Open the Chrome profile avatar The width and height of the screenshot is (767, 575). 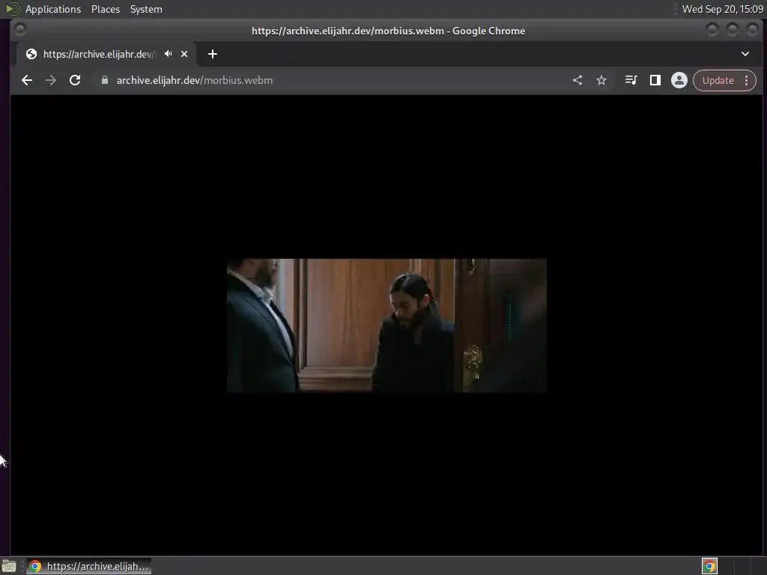(x=679, y=80)
